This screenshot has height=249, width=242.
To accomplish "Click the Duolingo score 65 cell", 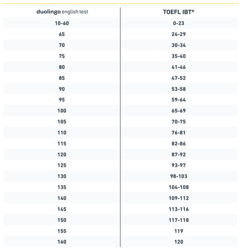I will click(62, 34).
